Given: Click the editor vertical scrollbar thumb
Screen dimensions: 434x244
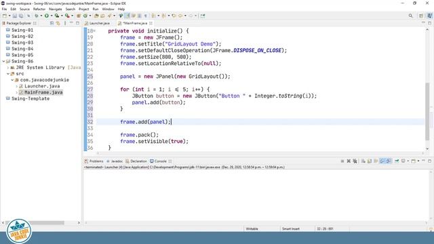Looking at the screenshot, I should click(x=428, y=110).
